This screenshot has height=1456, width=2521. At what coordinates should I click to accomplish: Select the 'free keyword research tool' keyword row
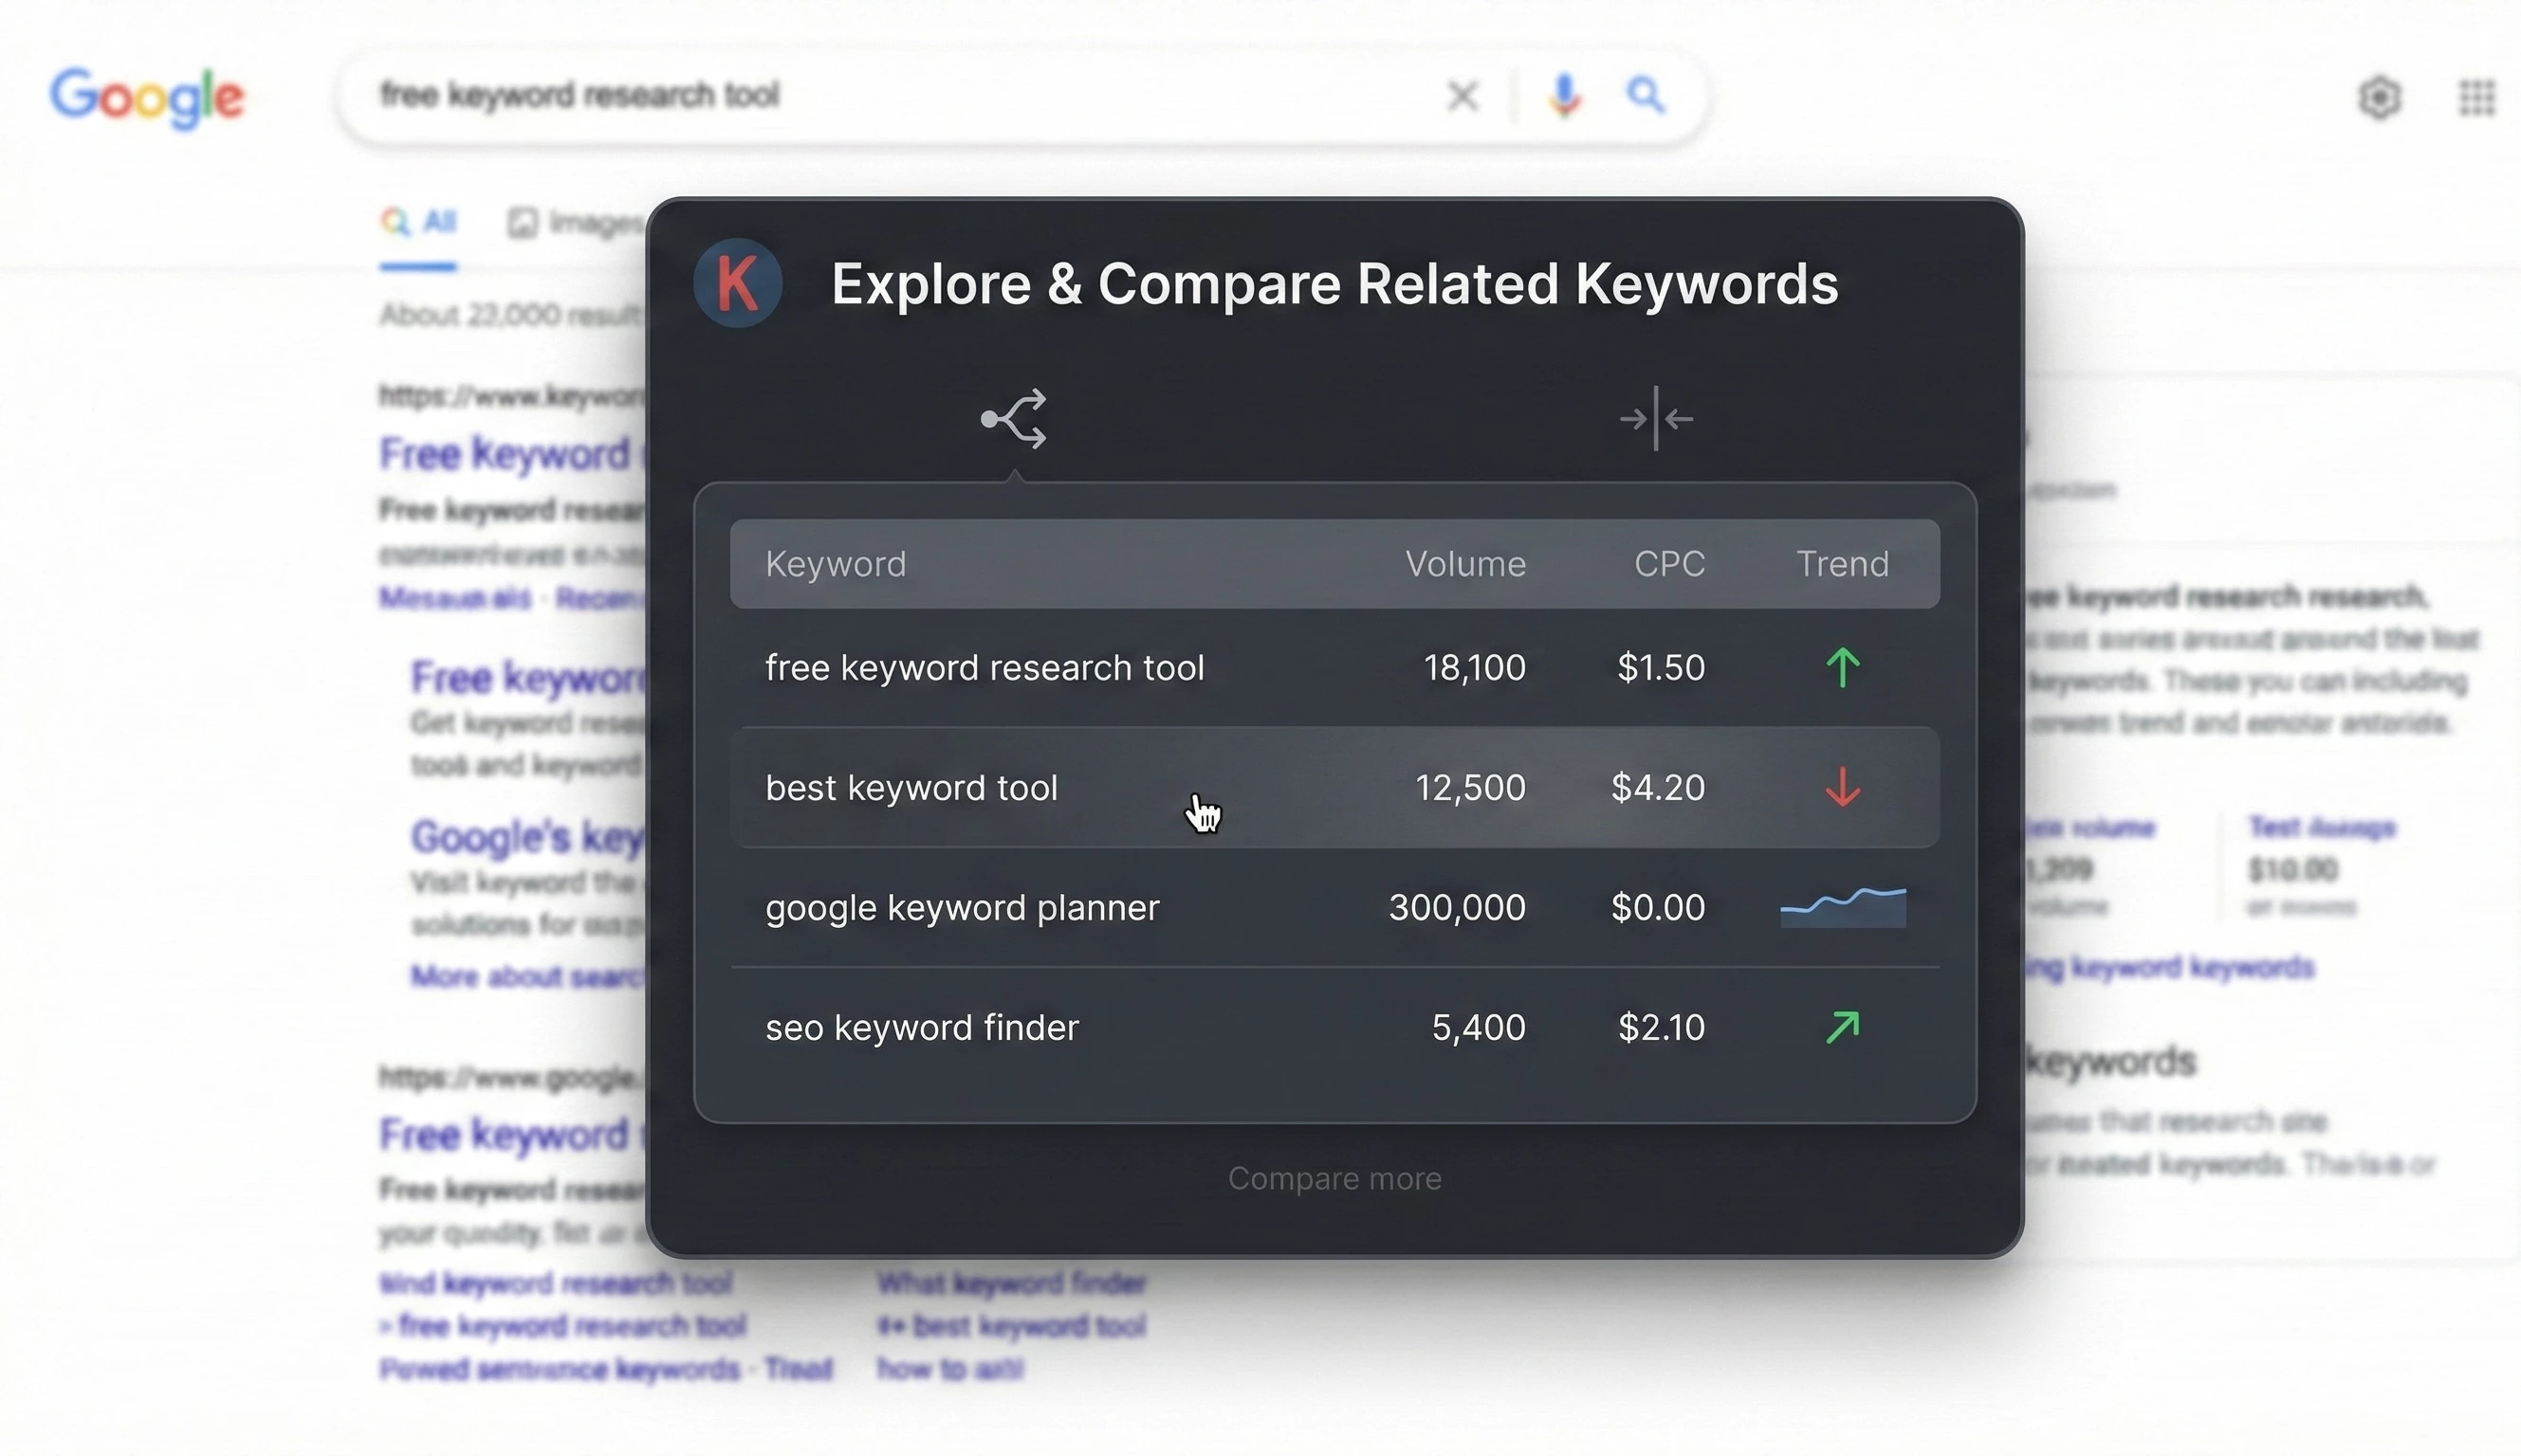coord(1334,667)
